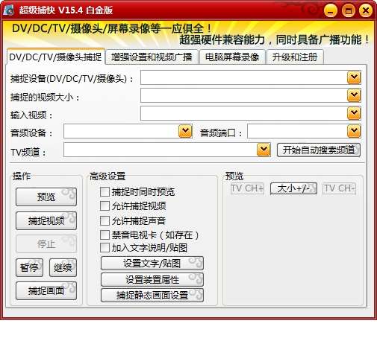Check 加入文字说明/贴图 option
This screenshot has width=377, height=341.
105,247
